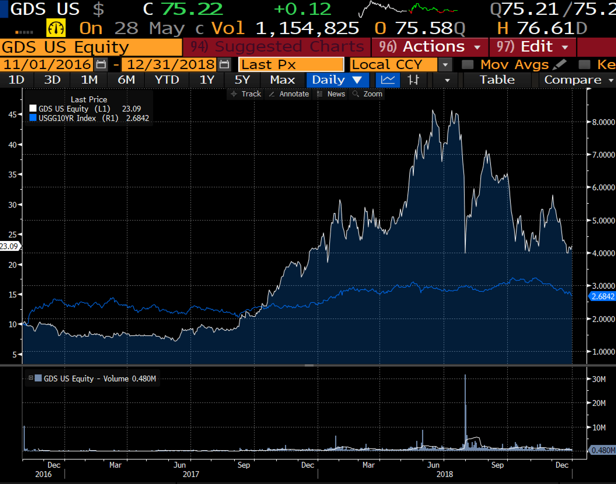Image resolution: width=616 pixels, height=484 pixels.
Task: Open the end date calendar picker
Action: (224, 64)
